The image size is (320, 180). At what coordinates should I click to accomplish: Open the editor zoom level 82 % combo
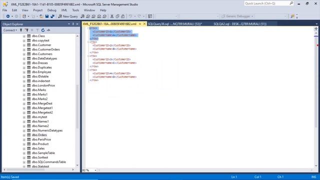click(89, 170)
